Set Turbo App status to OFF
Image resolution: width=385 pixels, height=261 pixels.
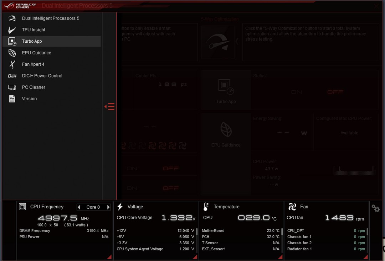(335, 92)
